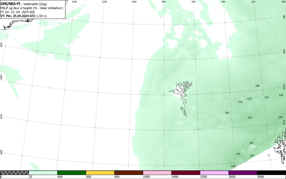Select the '2W' longitude label
This screenshot has height=179, width=286.
pyautogui.click(x=253, y=2)
